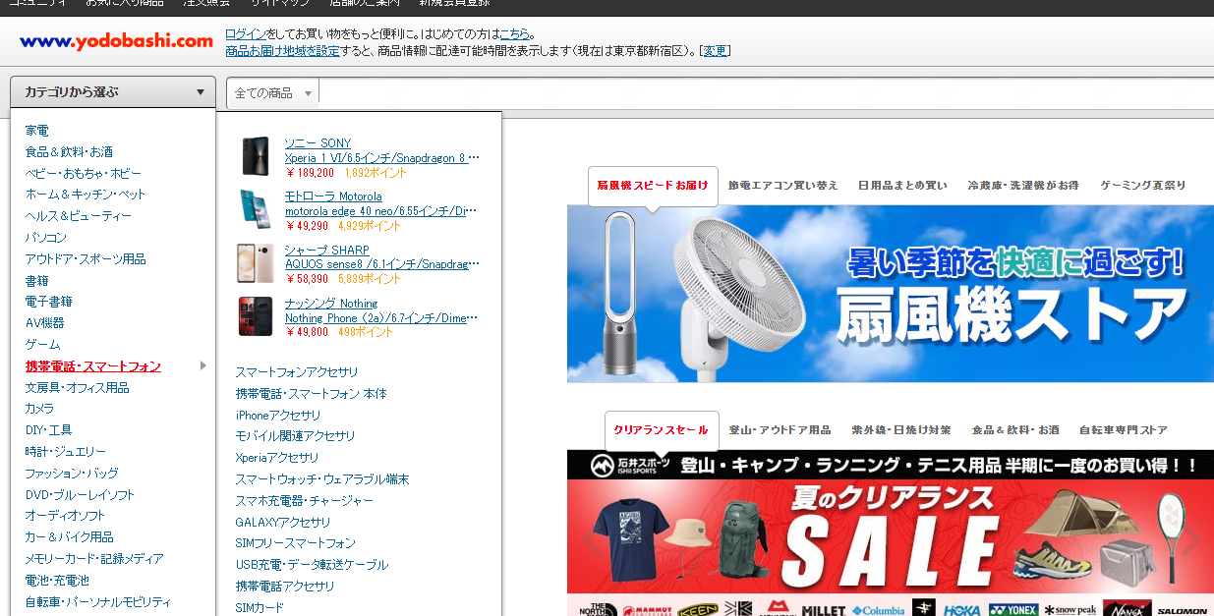Click the www.yodobashi.com logo
The height and width of the screenshot is (616, 1214).
pyautogui.click(x=116, y=41)
